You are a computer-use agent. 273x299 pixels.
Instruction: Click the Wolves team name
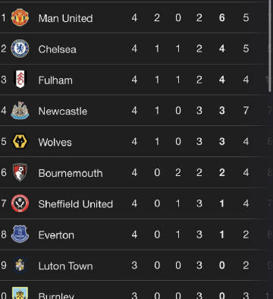click(55, 142)
